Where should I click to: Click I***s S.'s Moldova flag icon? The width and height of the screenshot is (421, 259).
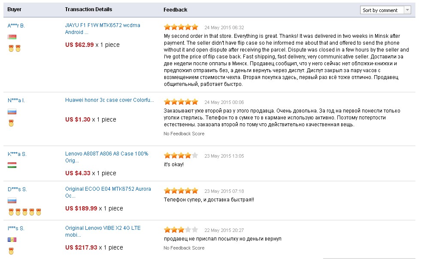coord(12,239)
